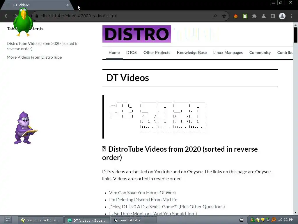Viewport: 298px width, 224px height.
Task: Toggle the browser side panel icon
Action: coord(273,16)
